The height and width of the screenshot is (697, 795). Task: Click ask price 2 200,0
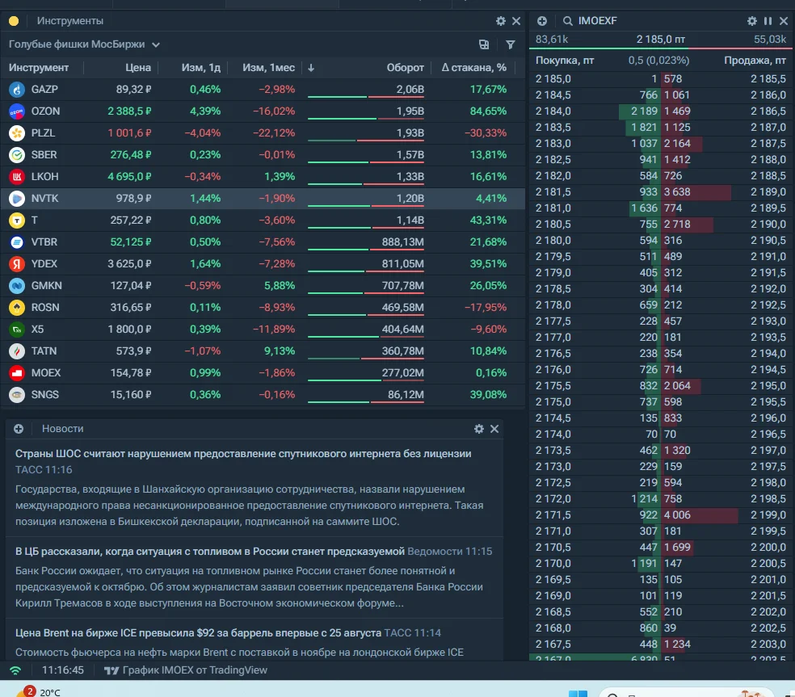[x=768, y=548]
